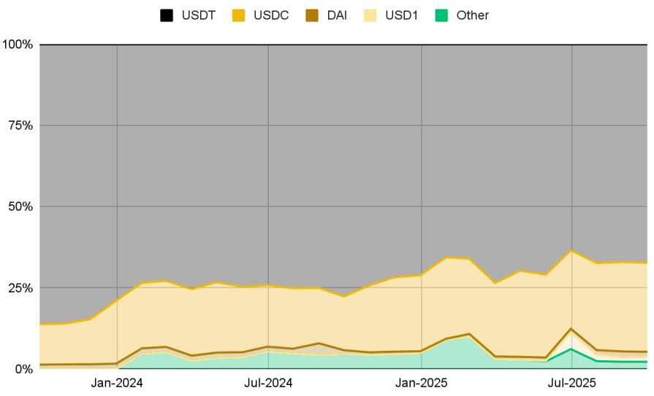
Task: Select the Jul-2024 x-axis label
Action: [x=268, y=383]
